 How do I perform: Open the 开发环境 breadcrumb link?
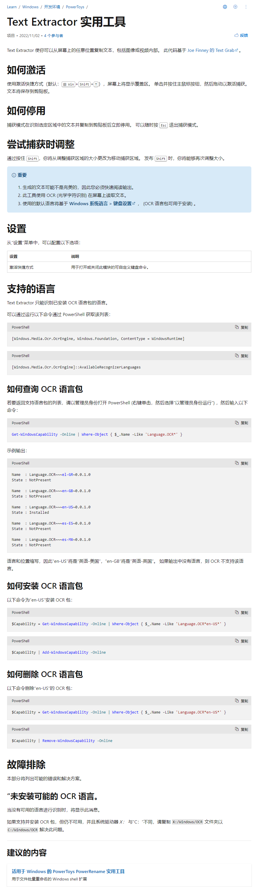(52, 7)
